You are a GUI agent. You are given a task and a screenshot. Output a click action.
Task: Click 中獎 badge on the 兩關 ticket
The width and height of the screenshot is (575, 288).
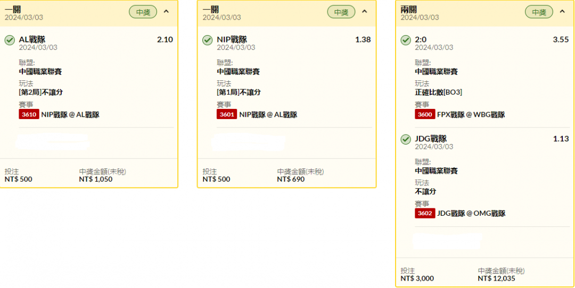click(539, 12)
